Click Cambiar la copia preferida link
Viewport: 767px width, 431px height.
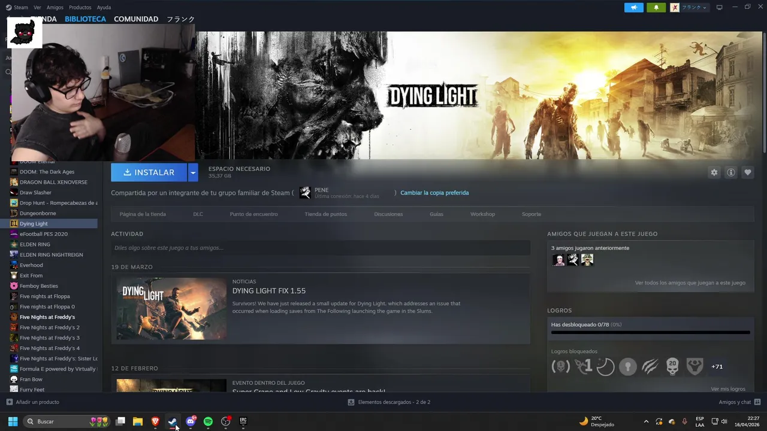[434, 193]
